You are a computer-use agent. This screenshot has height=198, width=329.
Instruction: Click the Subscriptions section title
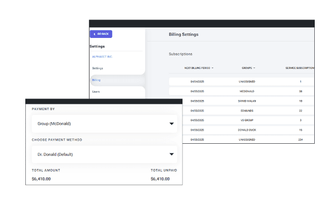click(181, 54)
